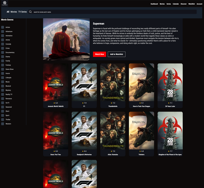Click the search magnifier icon
The width and height of the screenshot is (204, 188).
[30, 12]
